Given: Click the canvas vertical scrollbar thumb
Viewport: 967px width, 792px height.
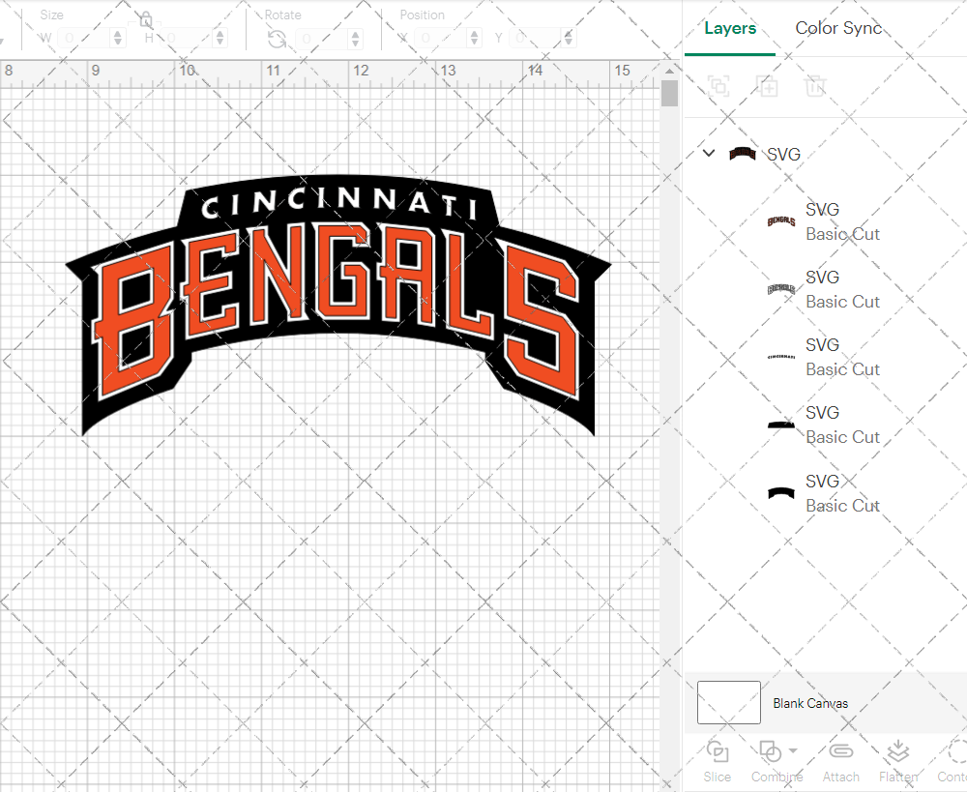Looking at the screenshot, I should click(x=670, y=94).
